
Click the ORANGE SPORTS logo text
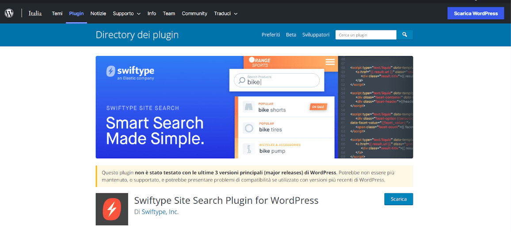point(259,62)
